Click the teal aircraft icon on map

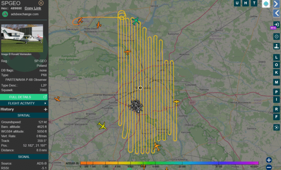136,21
